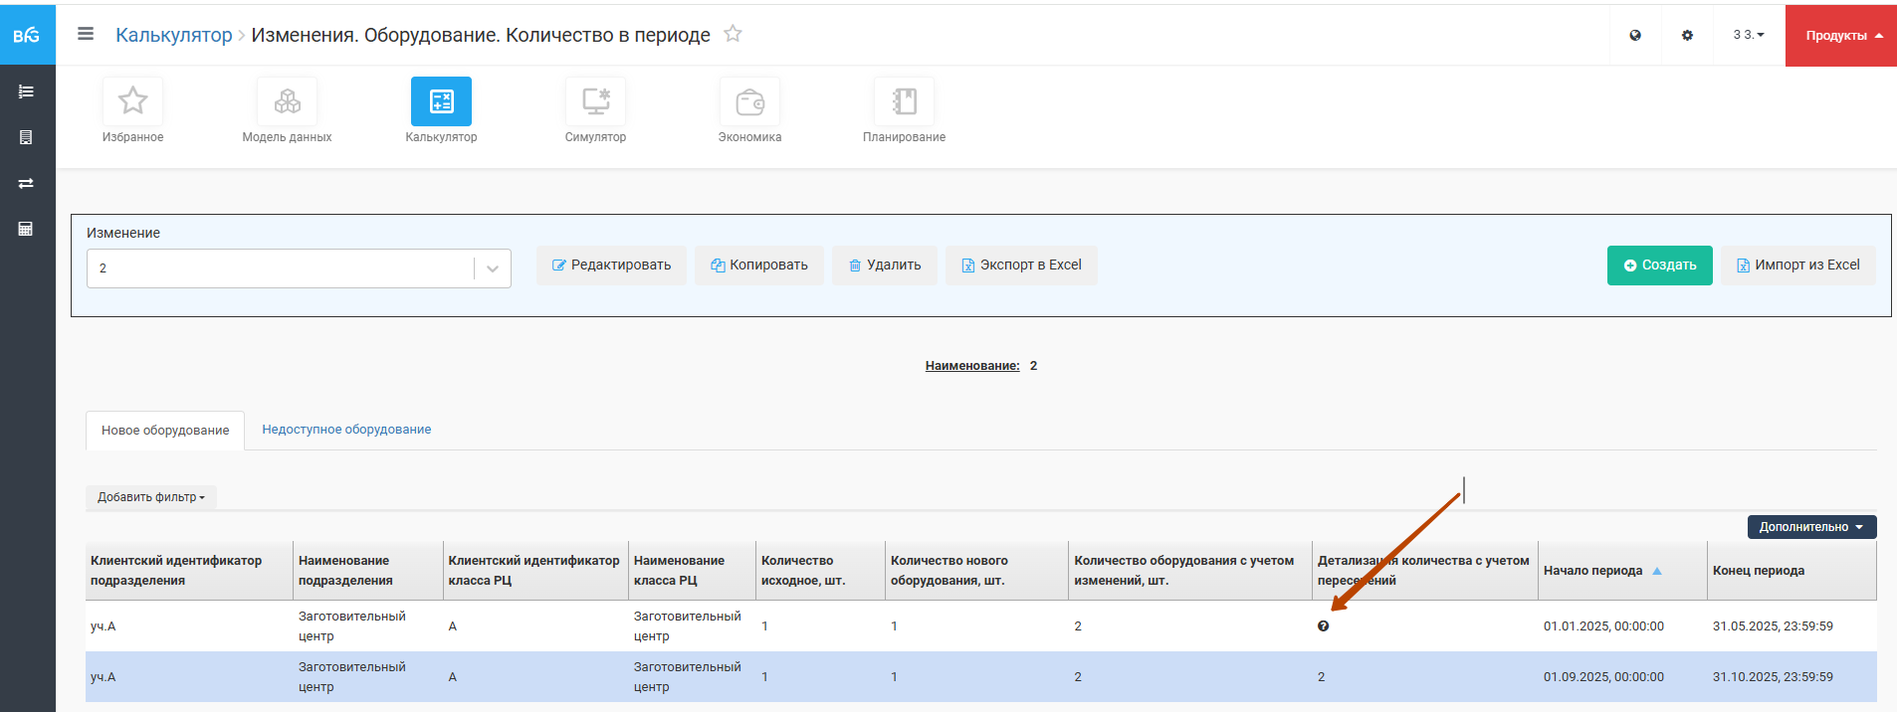Viewport: 1897px width, 712px height.
Task: Click end date 31.10.2025, 23:59:59
Action: pos(1773,677)
